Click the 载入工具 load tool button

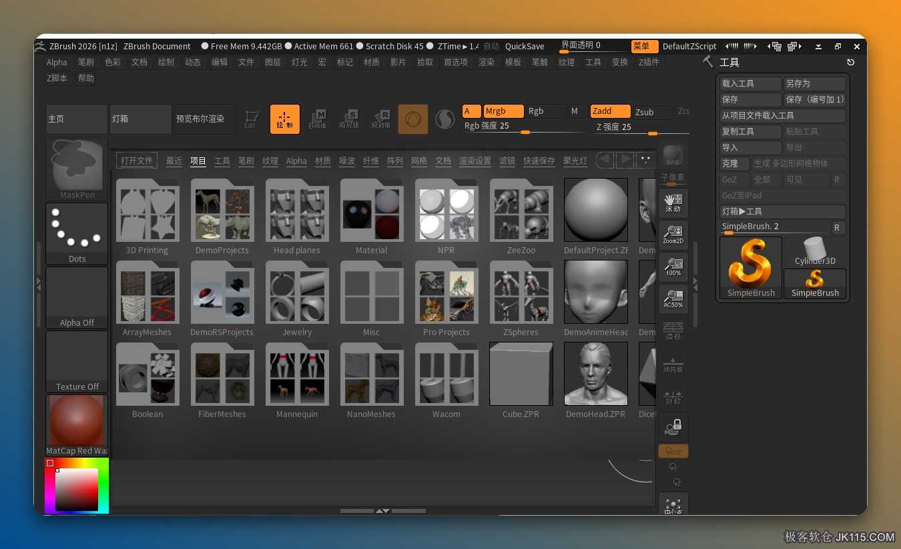(751, 84)
